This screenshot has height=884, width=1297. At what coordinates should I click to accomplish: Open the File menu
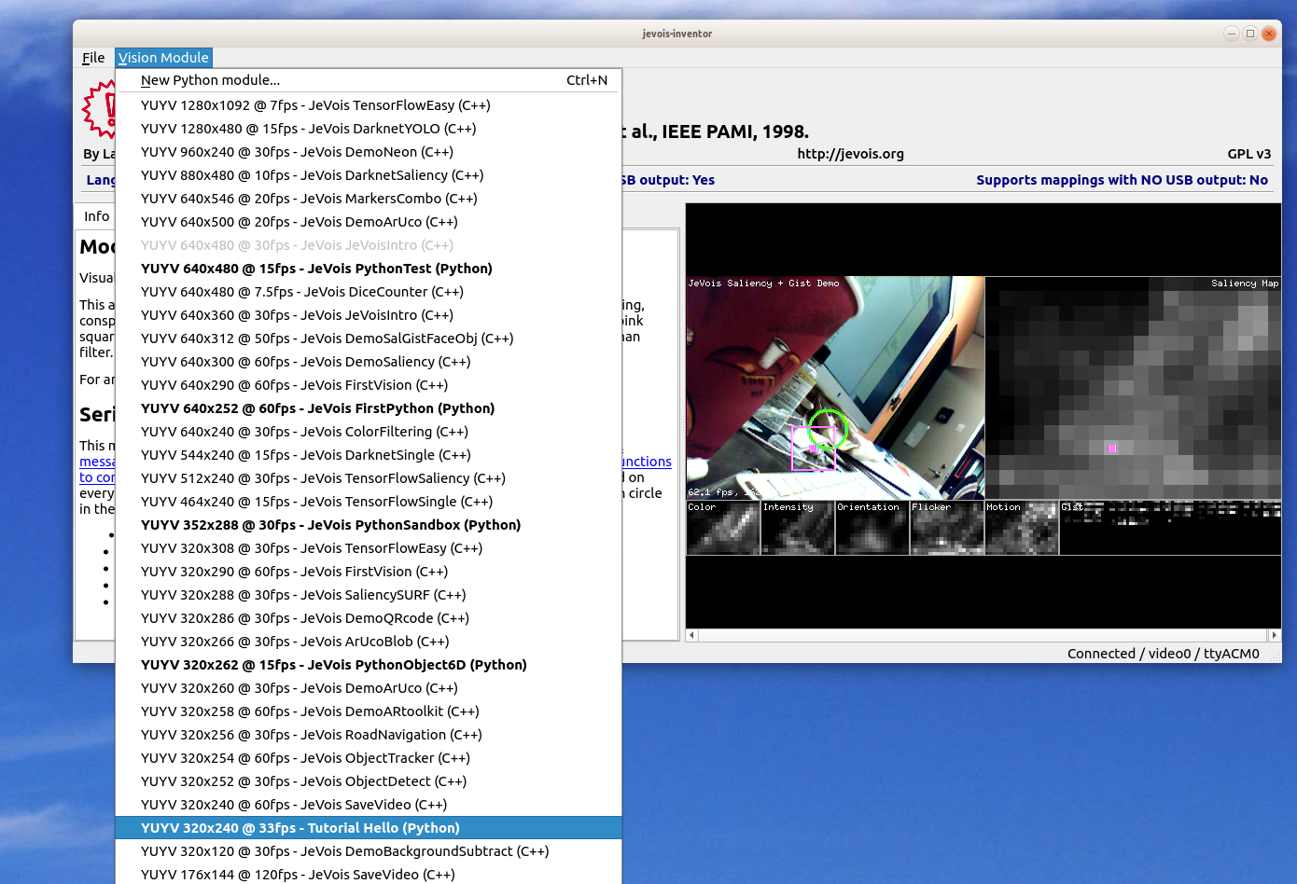click(x=93, y=58)
